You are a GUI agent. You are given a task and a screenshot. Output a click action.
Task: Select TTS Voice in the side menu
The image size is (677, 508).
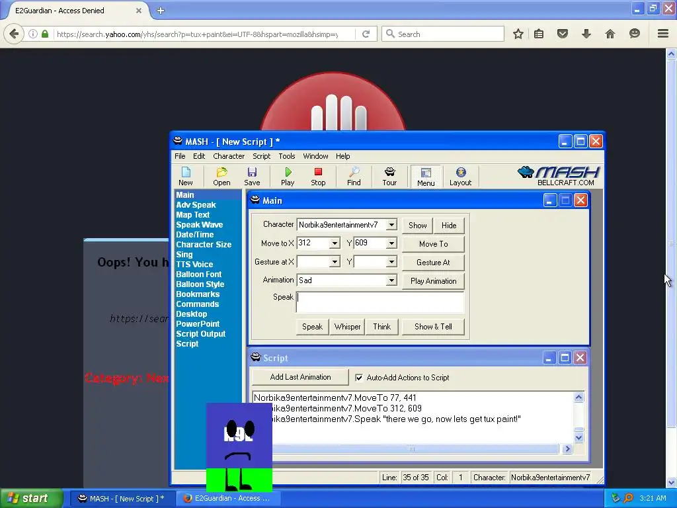tap(194, 265)
